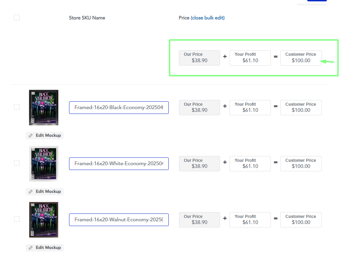
Task: Click Your Profit field for black frame
Action: click(x=250, y=108)
